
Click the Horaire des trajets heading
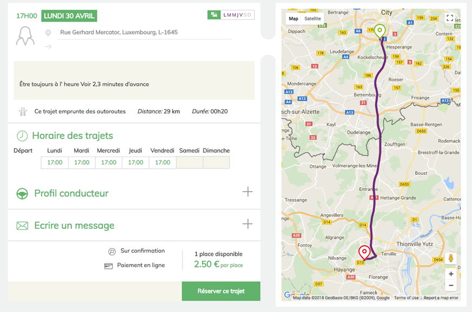point(73,135)
